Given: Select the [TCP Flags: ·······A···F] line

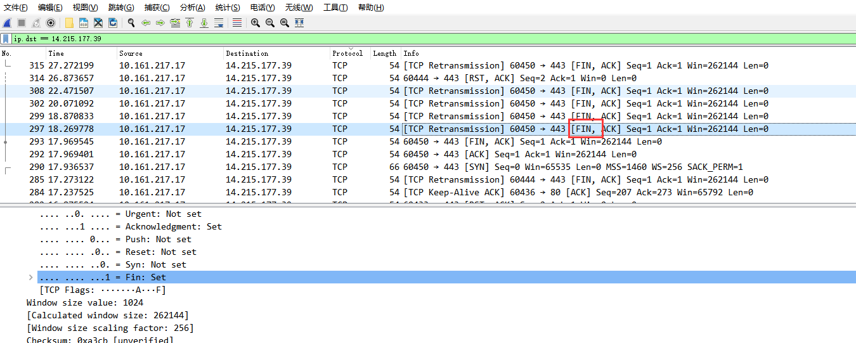Looking at the screenshot, I should [103, 290].
